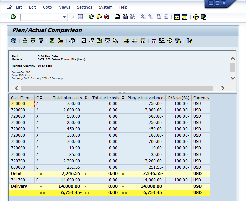Open Customize Local Layout icon
This screenshot has width=246, height=201.
tap(203, 17)
